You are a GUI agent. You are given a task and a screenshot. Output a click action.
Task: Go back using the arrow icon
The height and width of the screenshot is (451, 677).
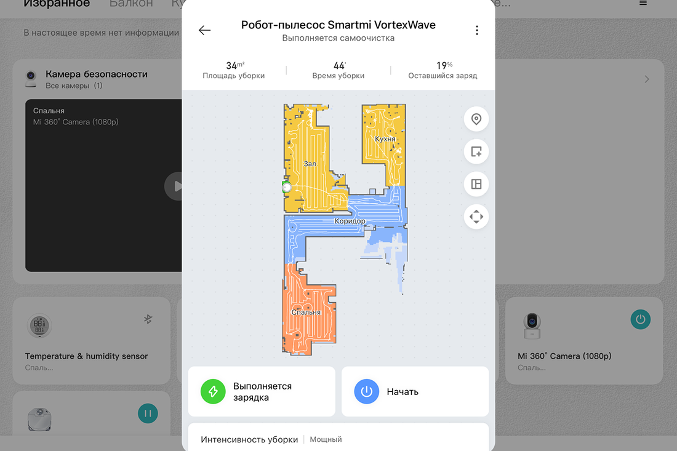[205, 30]
